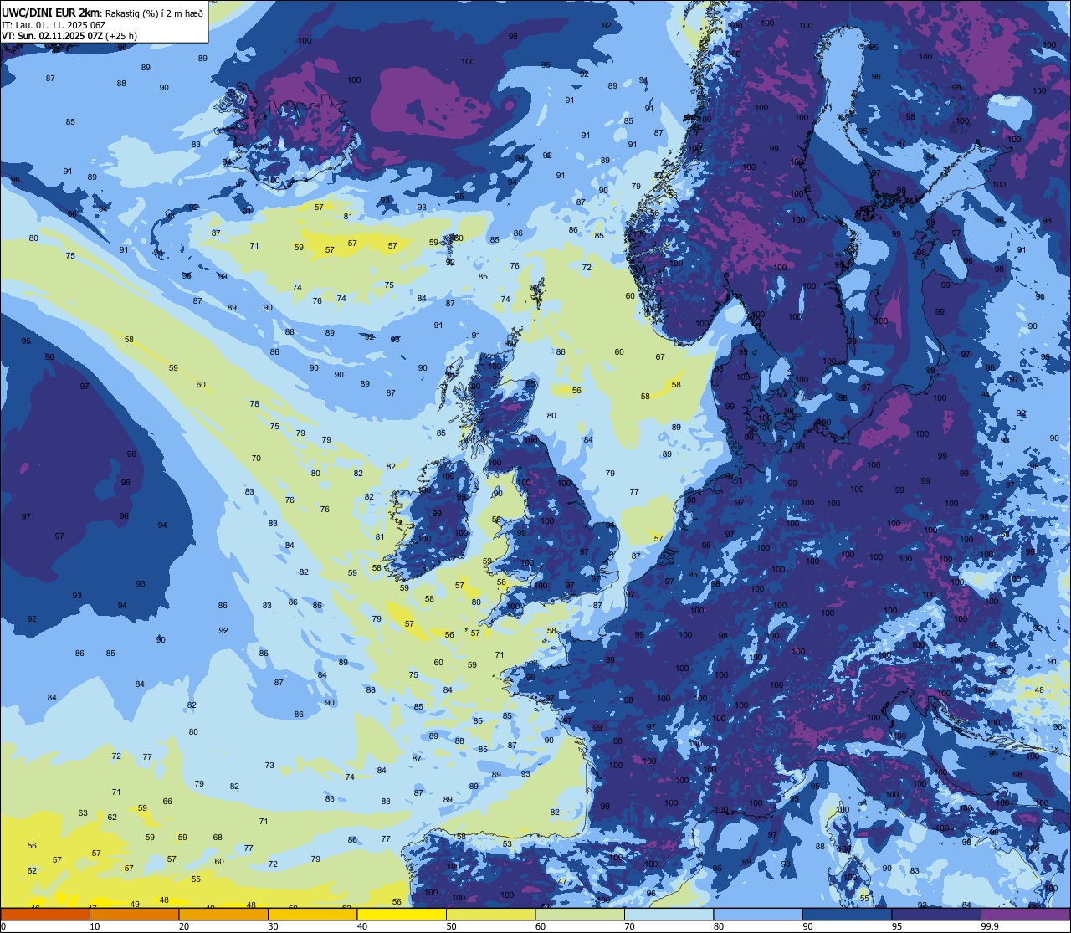This screenshot has width=1071, height=933.
Task: Click the 30–40 amber legend swatch
Action: tap(312, 914)
